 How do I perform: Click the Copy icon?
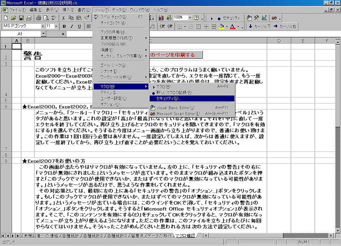click(x=71, y=18)
